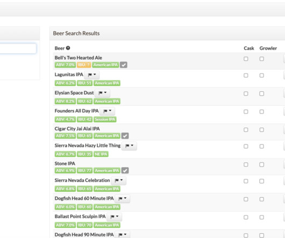Check Growler for Sierra Nevada Celebration

[x=262, y=181]
